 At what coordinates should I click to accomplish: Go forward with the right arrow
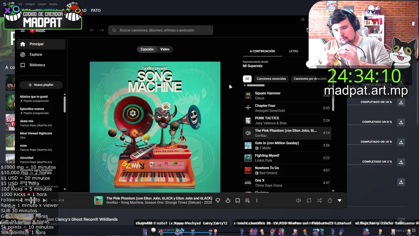pyautogui.click(x=101, y=30)
